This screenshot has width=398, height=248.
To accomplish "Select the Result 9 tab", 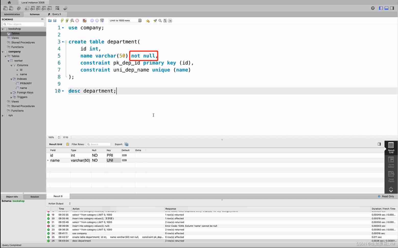I will tap(58, 196).
